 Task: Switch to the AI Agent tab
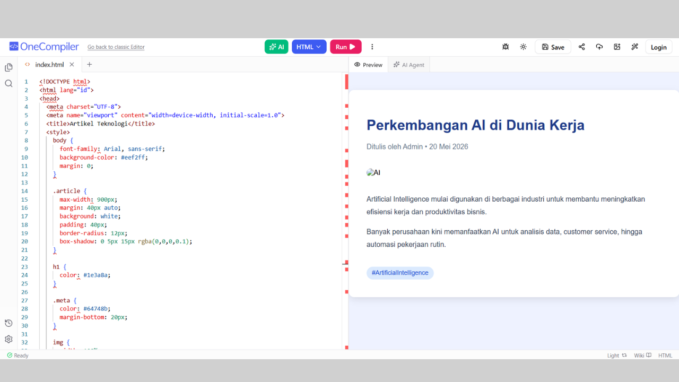[x=409, y=65]
